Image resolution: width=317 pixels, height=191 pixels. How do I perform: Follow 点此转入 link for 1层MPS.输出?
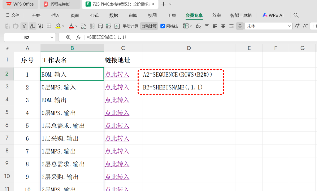pos(117,151)
